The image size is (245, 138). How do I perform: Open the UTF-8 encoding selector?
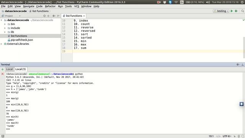[x=227, y=136]
